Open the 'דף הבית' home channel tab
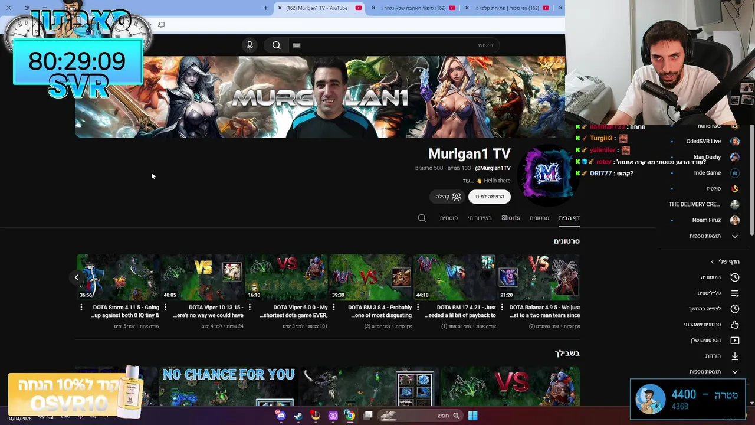Viewport: 755px width, 425px height. click(569, 218)
